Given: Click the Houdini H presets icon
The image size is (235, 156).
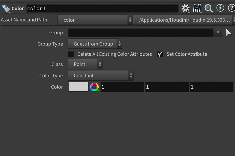Looking at the screenshot, I should click(197, 8).
